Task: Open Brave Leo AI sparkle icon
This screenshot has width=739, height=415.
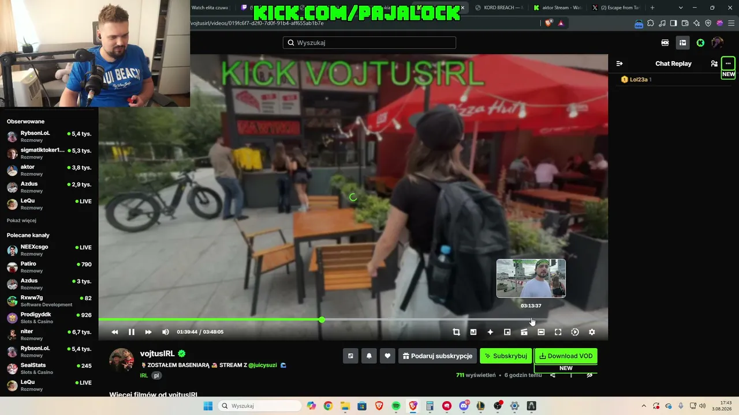Action: click(697, 23)
